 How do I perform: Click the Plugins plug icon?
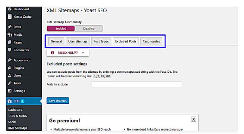click(x=9, y=68)
